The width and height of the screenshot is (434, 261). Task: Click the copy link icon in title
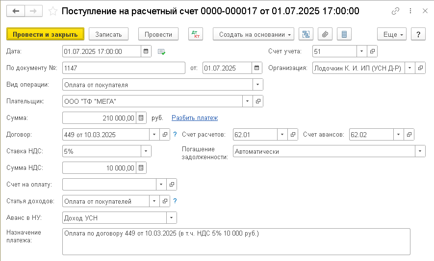click(x=395, y=11)
